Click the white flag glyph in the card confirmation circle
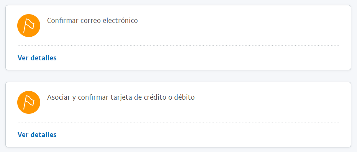Viewport: 357px width, 152px height. pyautogui.click(x=29, y=102)
